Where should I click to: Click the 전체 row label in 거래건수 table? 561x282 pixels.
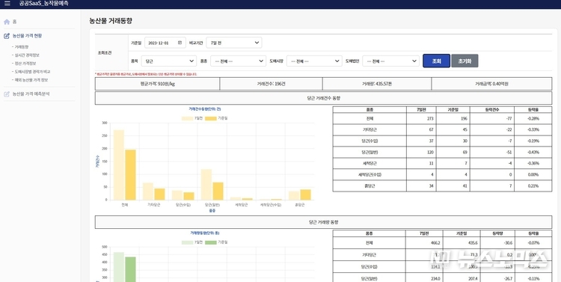coord(370,118)
